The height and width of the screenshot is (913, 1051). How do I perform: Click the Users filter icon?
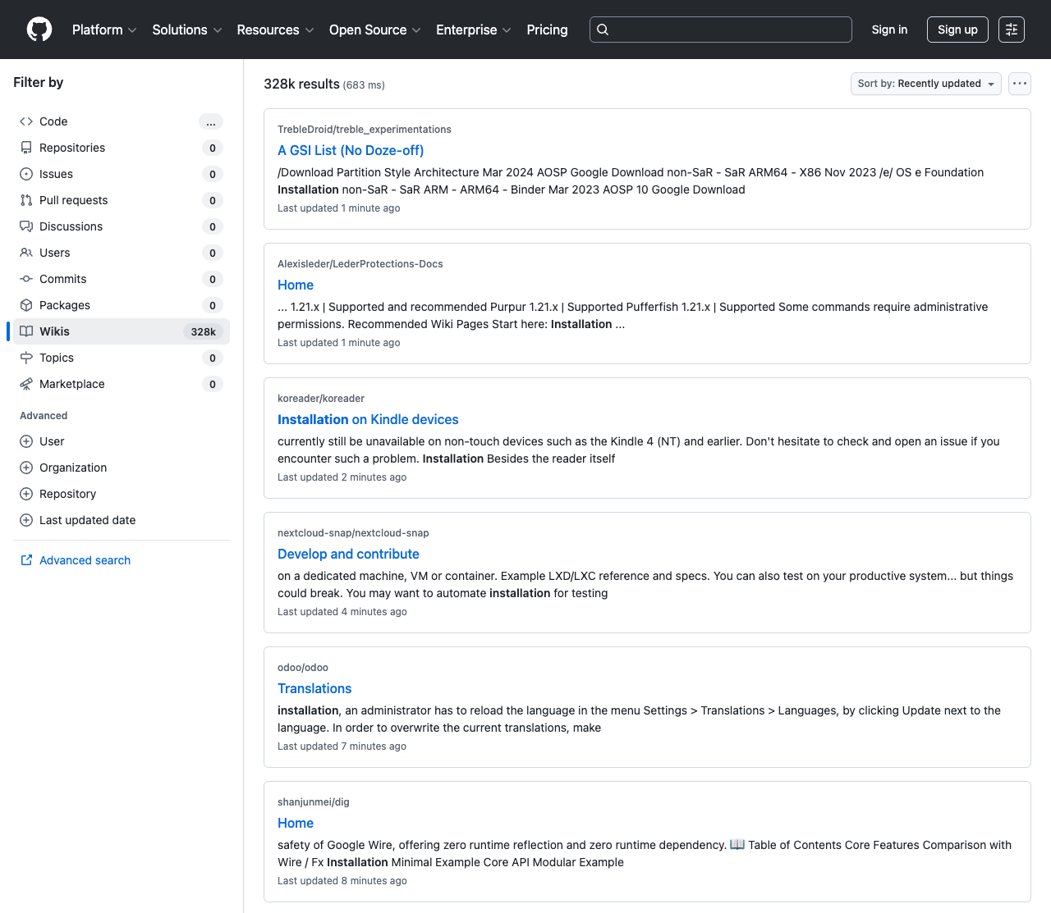coord(26,253)
